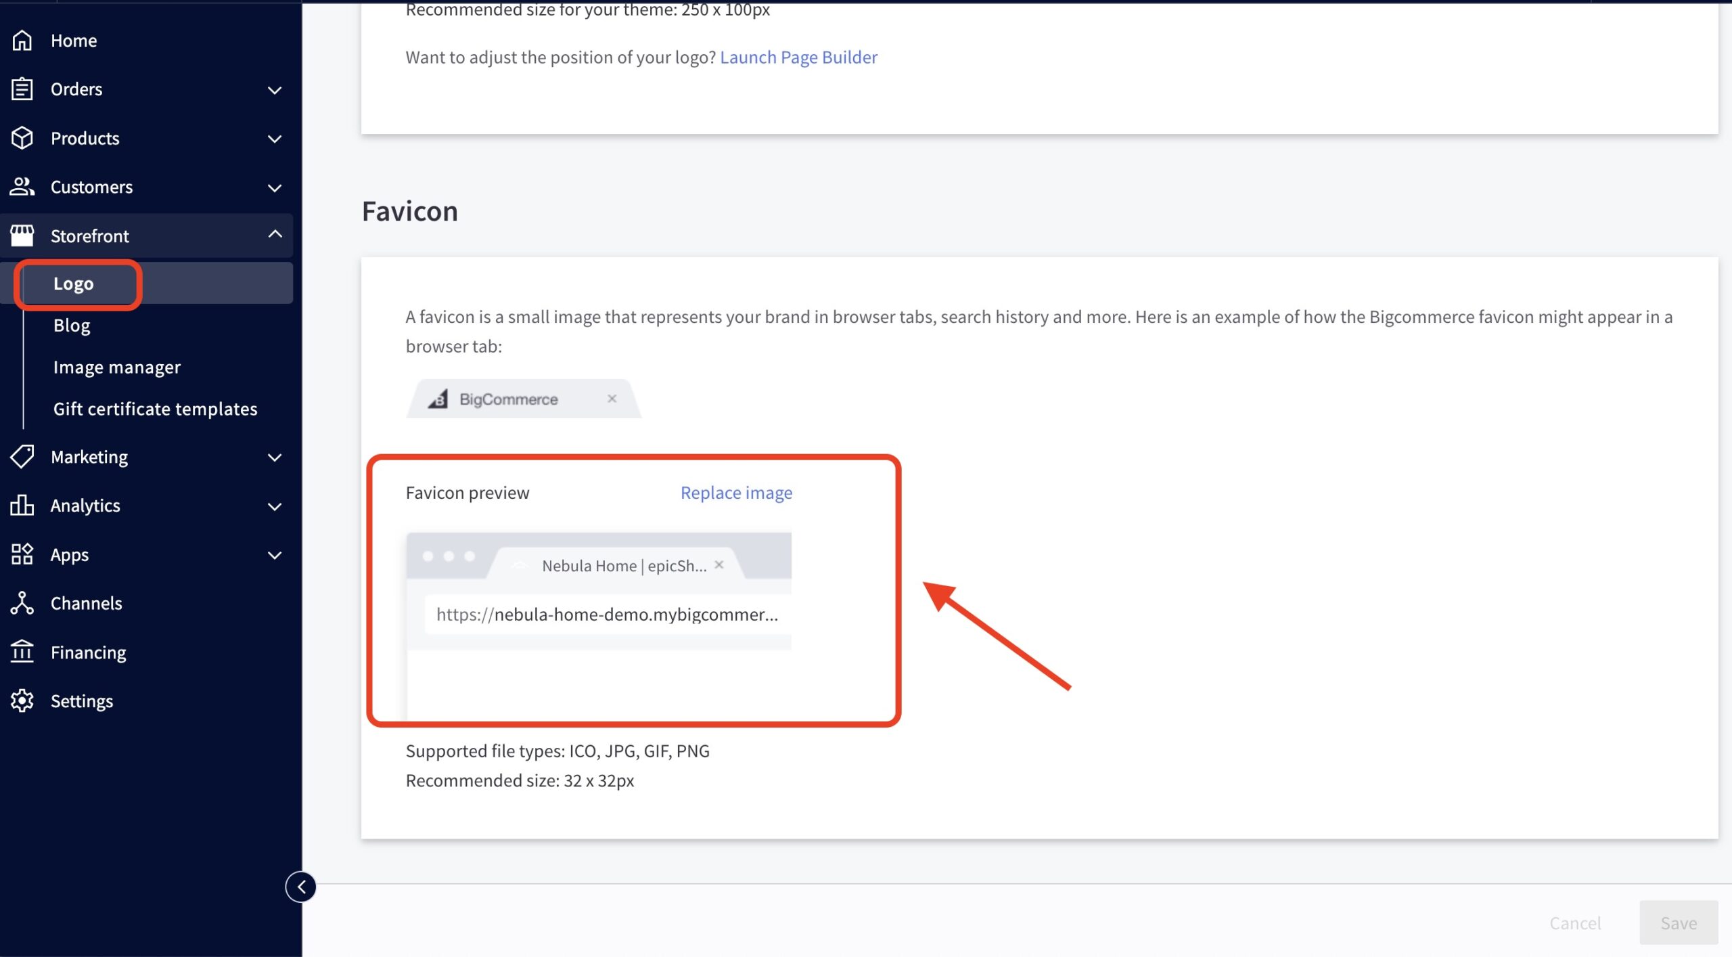Click the Customers people icon

click(x=22, y=187)
